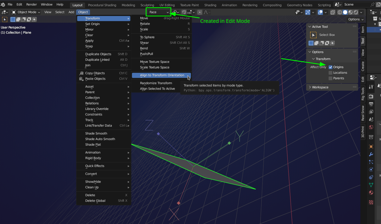
Task: Open gizmo options dropdown arrow
Action: (313, 12)
